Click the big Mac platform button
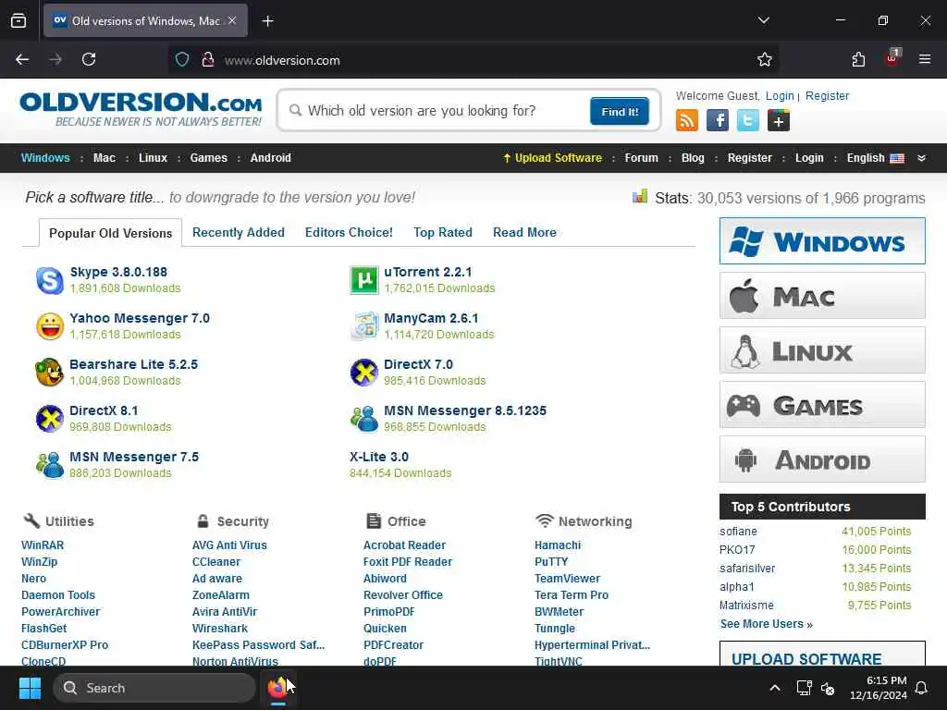 pyautogui.click(x=822, y=295)
